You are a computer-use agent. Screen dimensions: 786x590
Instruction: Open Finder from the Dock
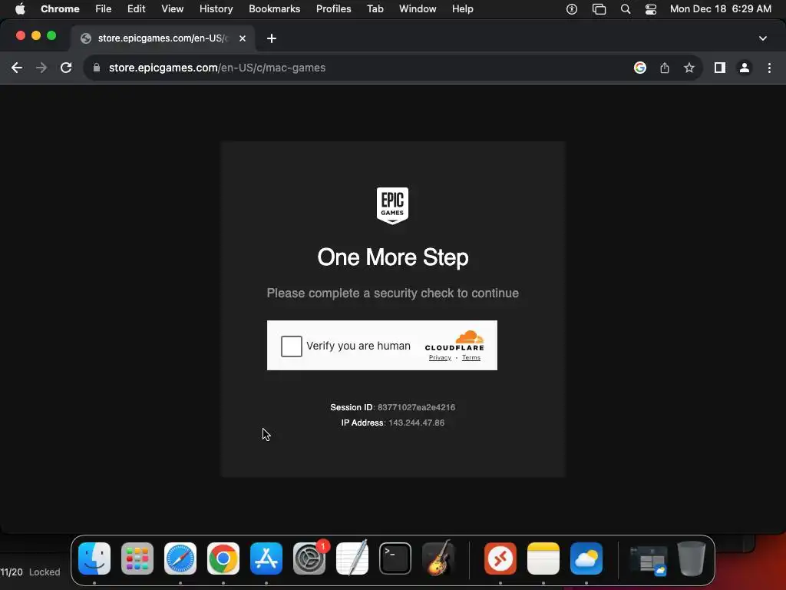coord(94,559)
